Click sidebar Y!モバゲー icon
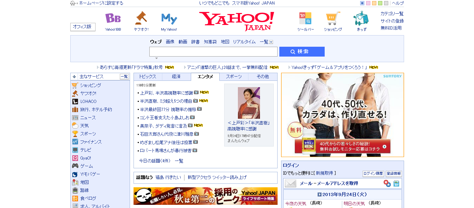 pyautogui.click(x=75, y=174)
